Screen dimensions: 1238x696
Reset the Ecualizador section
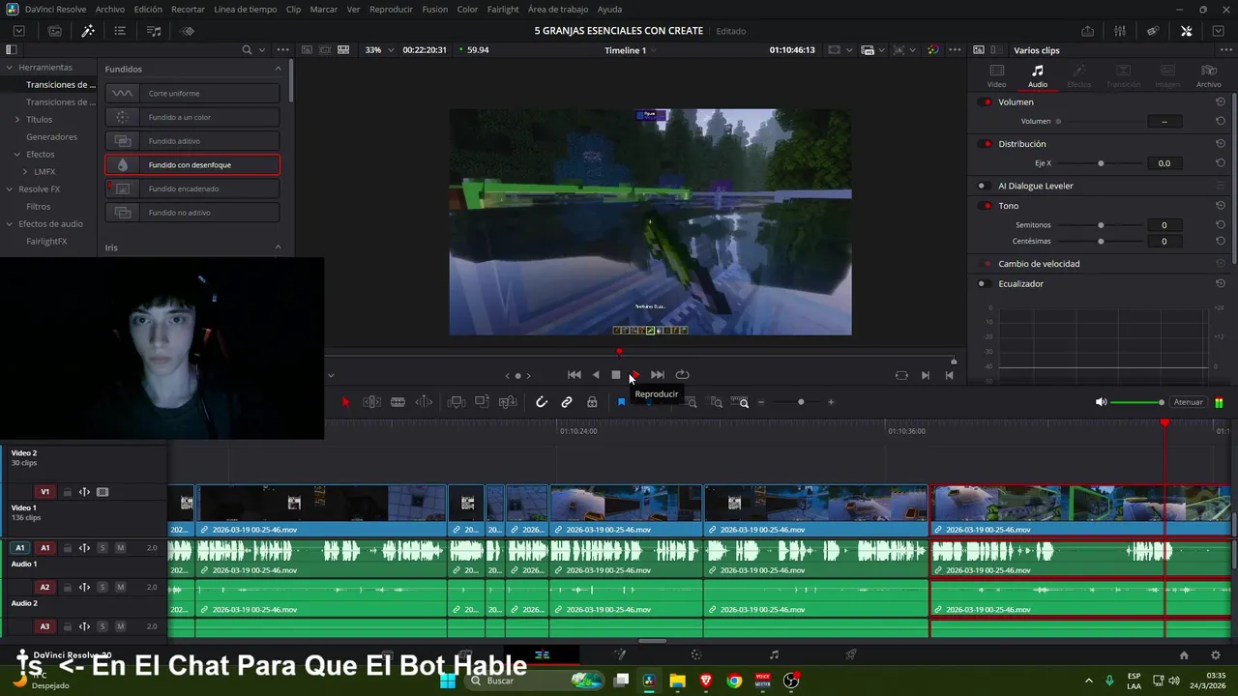click(x=1221, y=283)
